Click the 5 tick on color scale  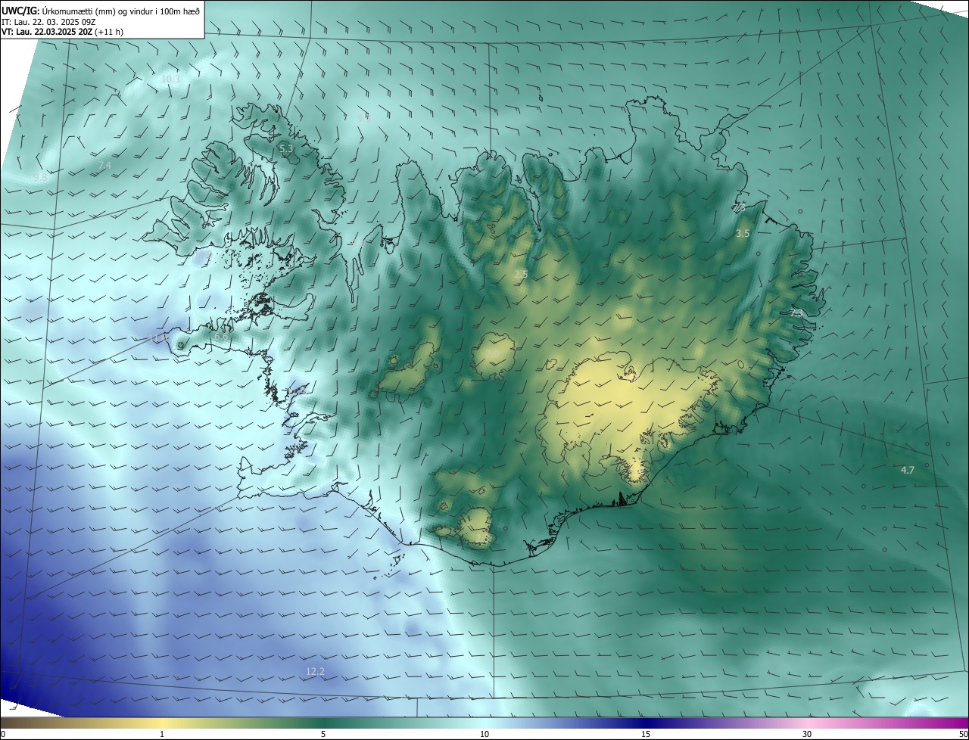click(x=323, y=734)
